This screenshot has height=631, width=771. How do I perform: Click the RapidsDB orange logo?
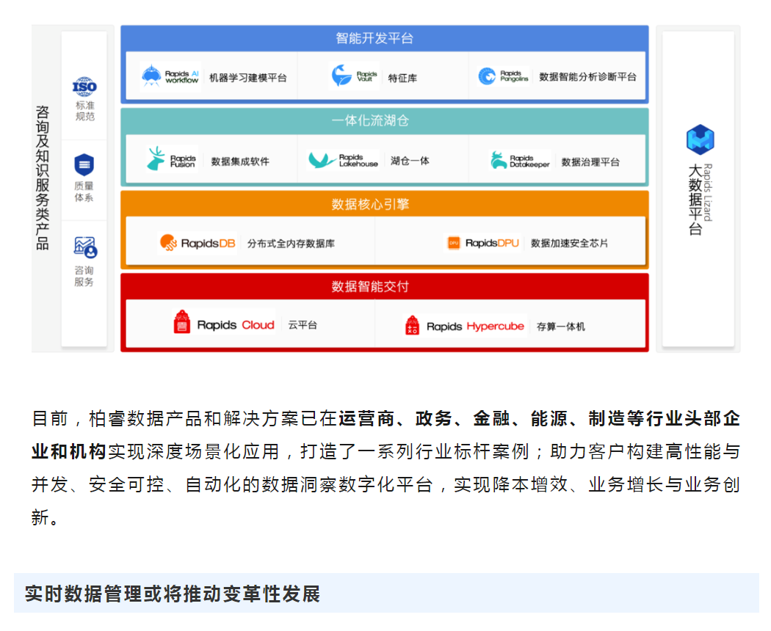tap(168, 242)
